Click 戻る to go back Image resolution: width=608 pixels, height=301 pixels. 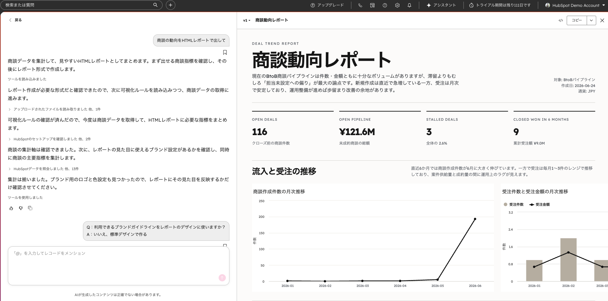(15, 20)
